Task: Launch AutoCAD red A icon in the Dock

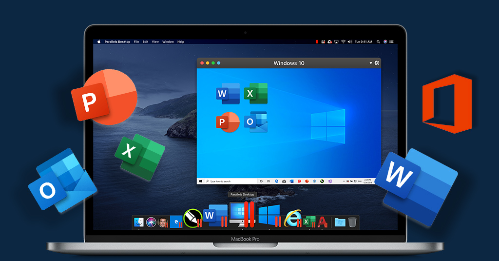Action: pos(323,222)
